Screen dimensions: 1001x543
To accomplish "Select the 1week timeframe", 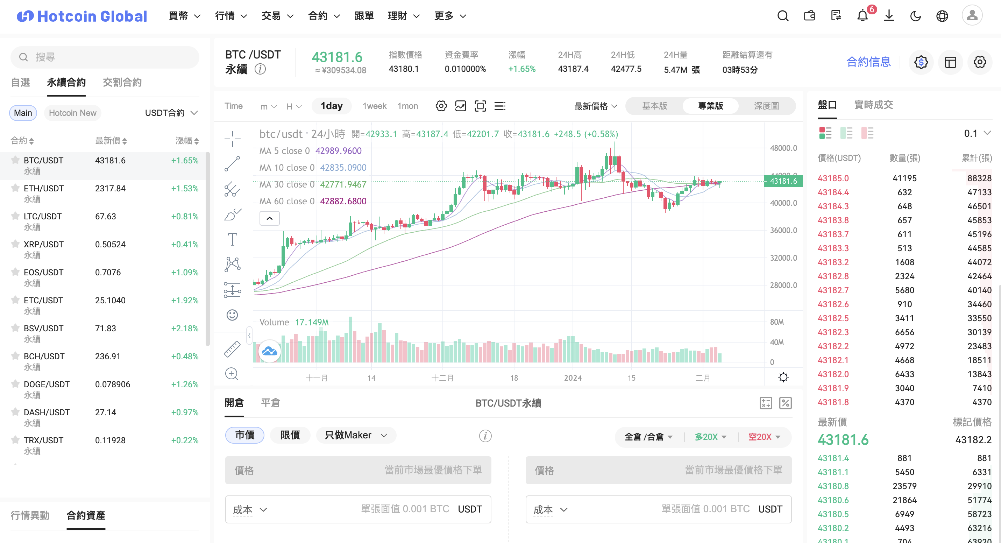I will (374, 106).
